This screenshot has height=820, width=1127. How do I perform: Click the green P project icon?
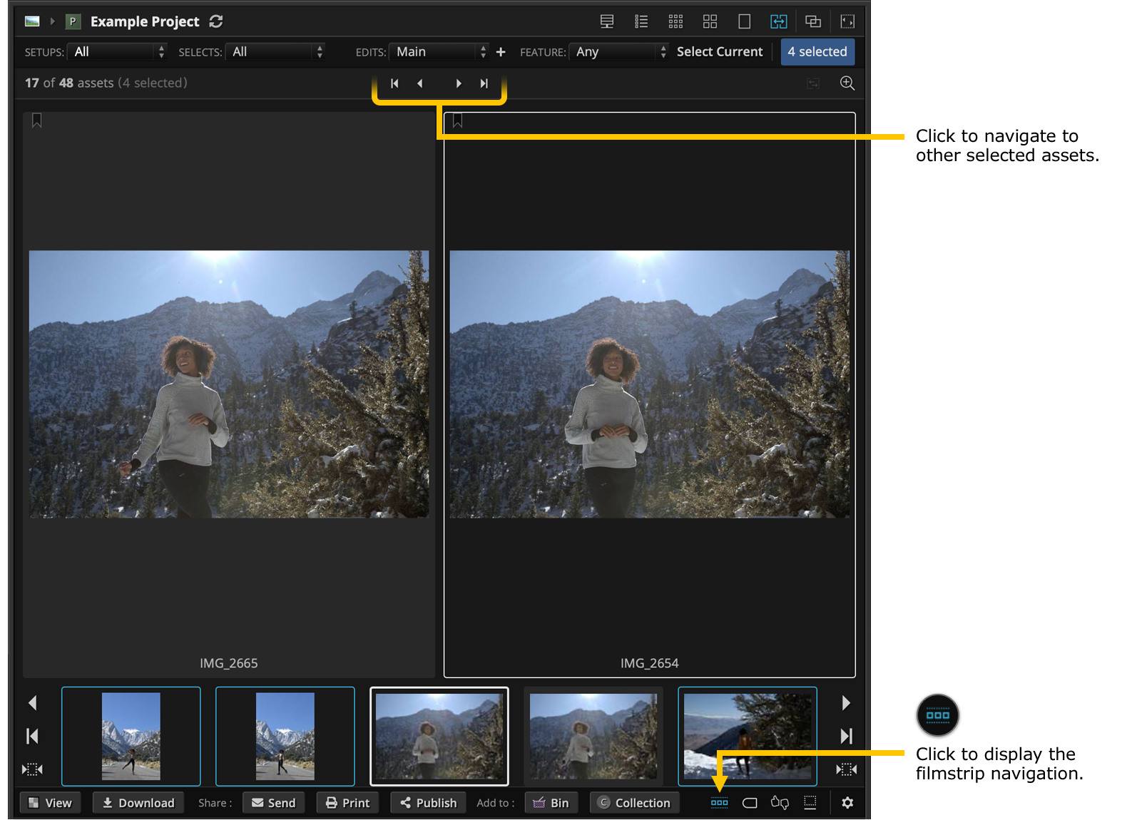coord(72,21)
